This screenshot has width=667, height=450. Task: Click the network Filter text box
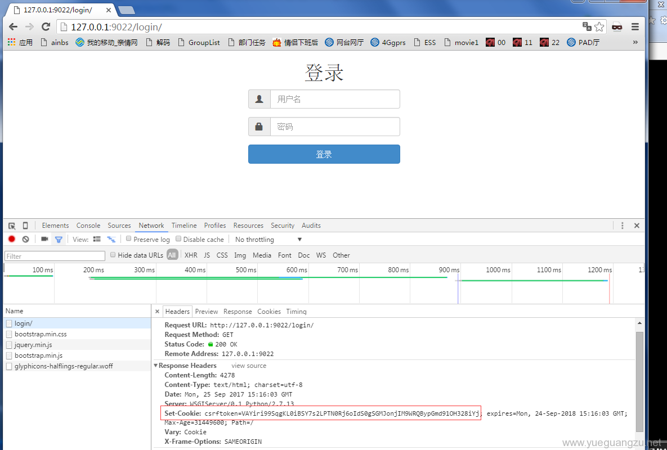pos(55,256)
